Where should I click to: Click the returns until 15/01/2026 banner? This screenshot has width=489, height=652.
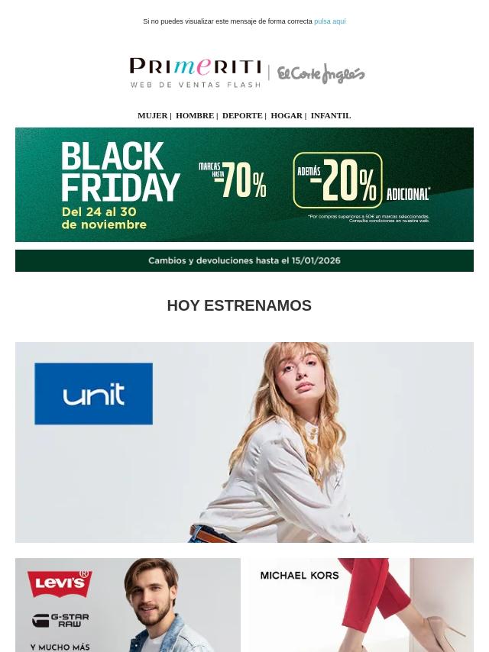coord(244,260)
